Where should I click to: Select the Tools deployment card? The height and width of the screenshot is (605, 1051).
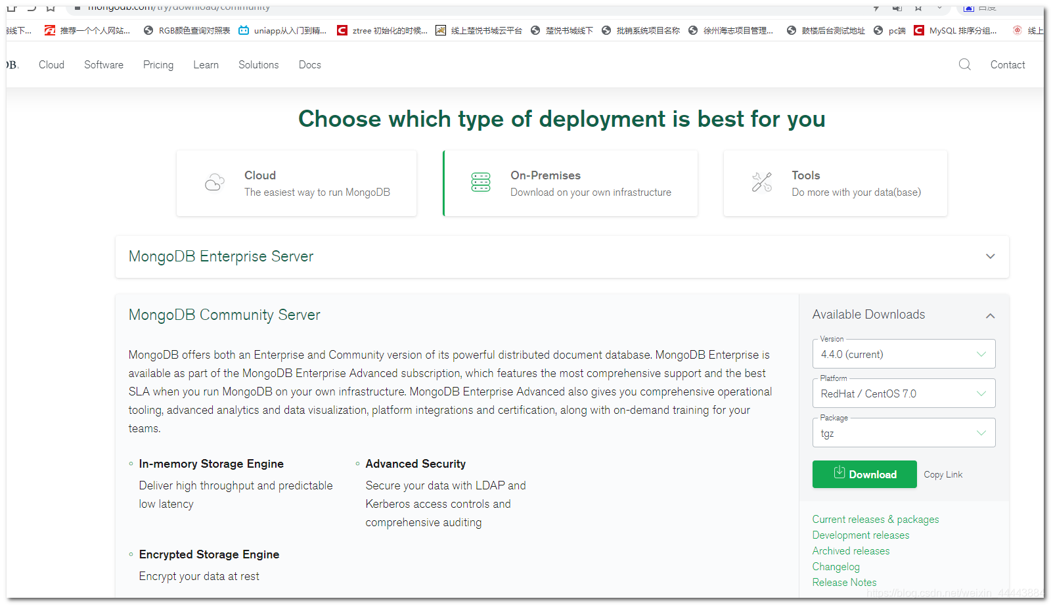tap(835, 183)
